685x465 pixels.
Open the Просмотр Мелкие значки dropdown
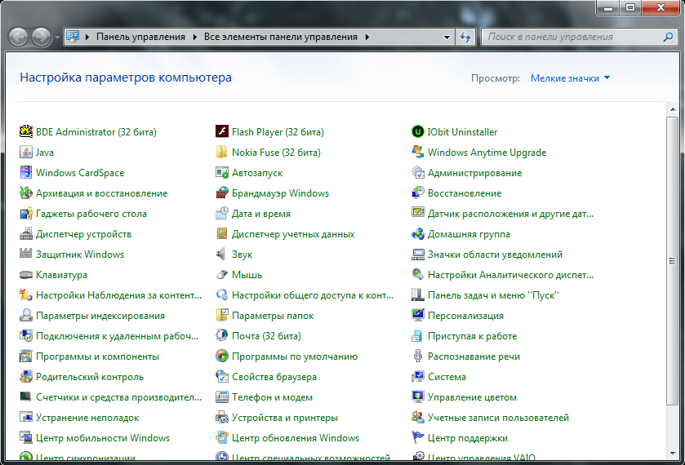pos(570,78)
